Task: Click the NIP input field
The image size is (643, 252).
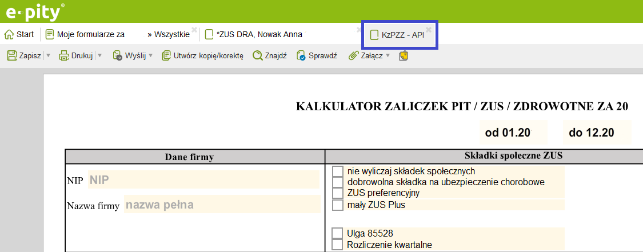Action: click(x=203, y=180)
